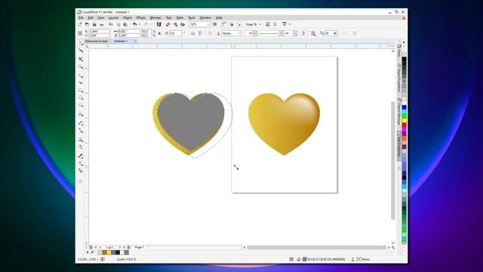Select the Pick tool in toolbox
The height and width of the screenshot is (272, 483).
point(81,42)
